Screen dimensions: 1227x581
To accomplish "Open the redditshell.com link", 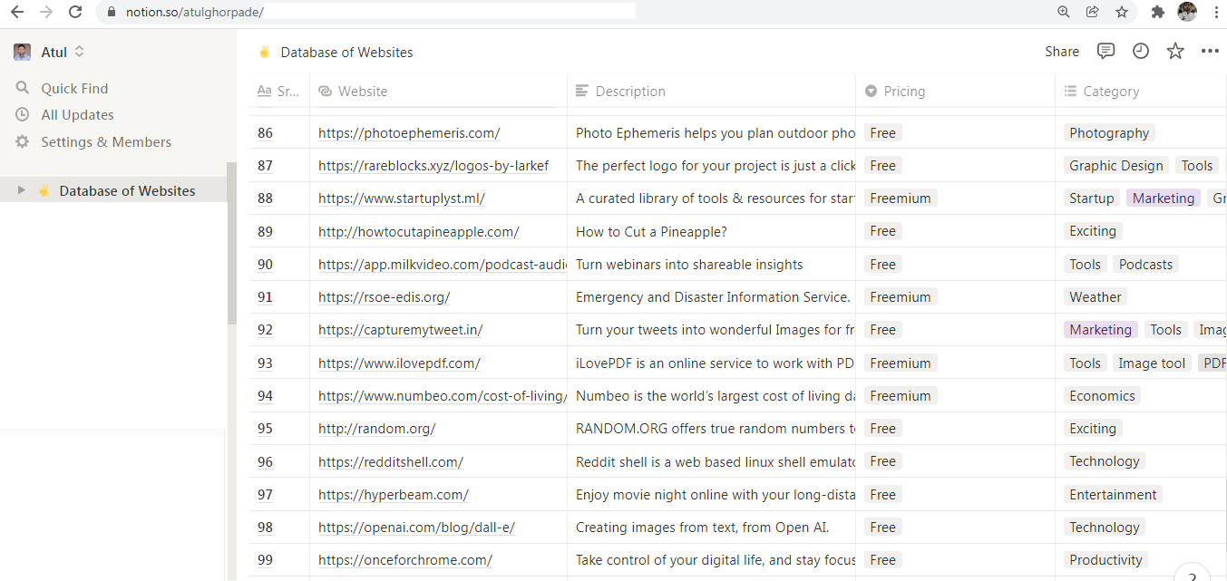I will click(x=391, y=461).
